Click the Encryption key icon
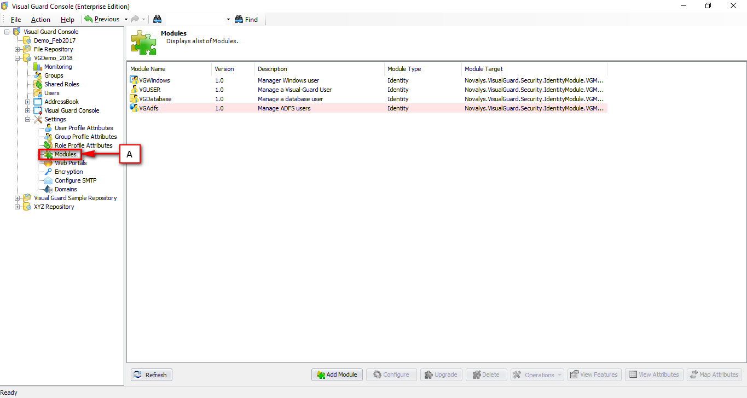This screenshot has width=747, height=398. [48, 172]
